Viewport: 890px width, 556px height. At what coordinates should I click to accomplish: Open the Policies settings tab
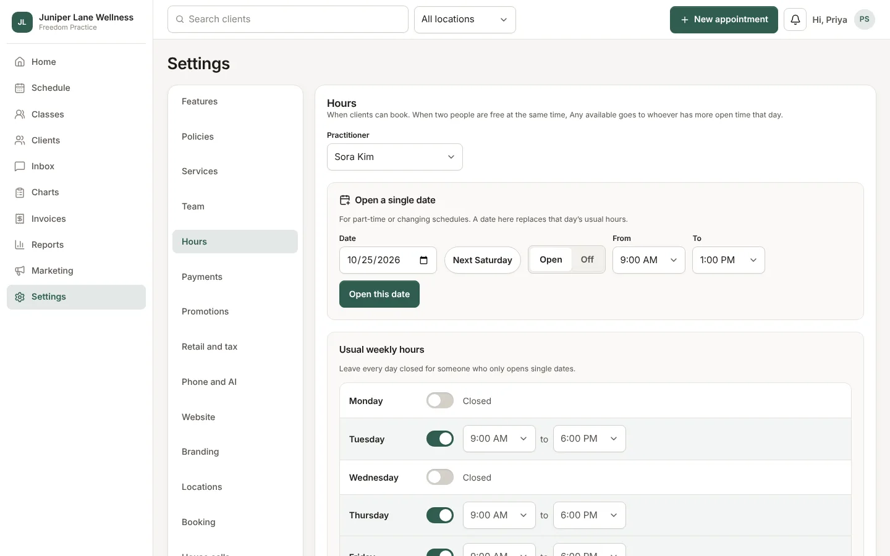(235, 137)
